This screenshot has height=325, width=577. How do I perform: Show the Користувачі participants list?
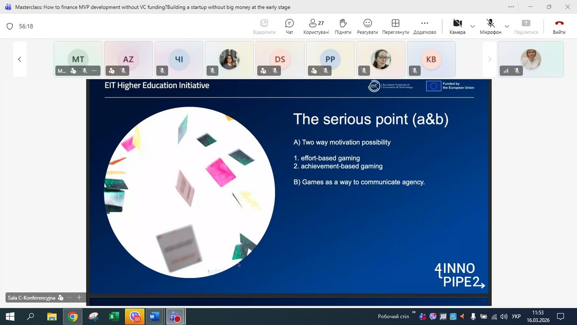point(316,23)
